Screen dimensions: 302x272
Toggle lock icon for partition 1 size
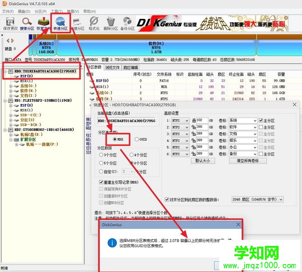(x=194, y=120)
